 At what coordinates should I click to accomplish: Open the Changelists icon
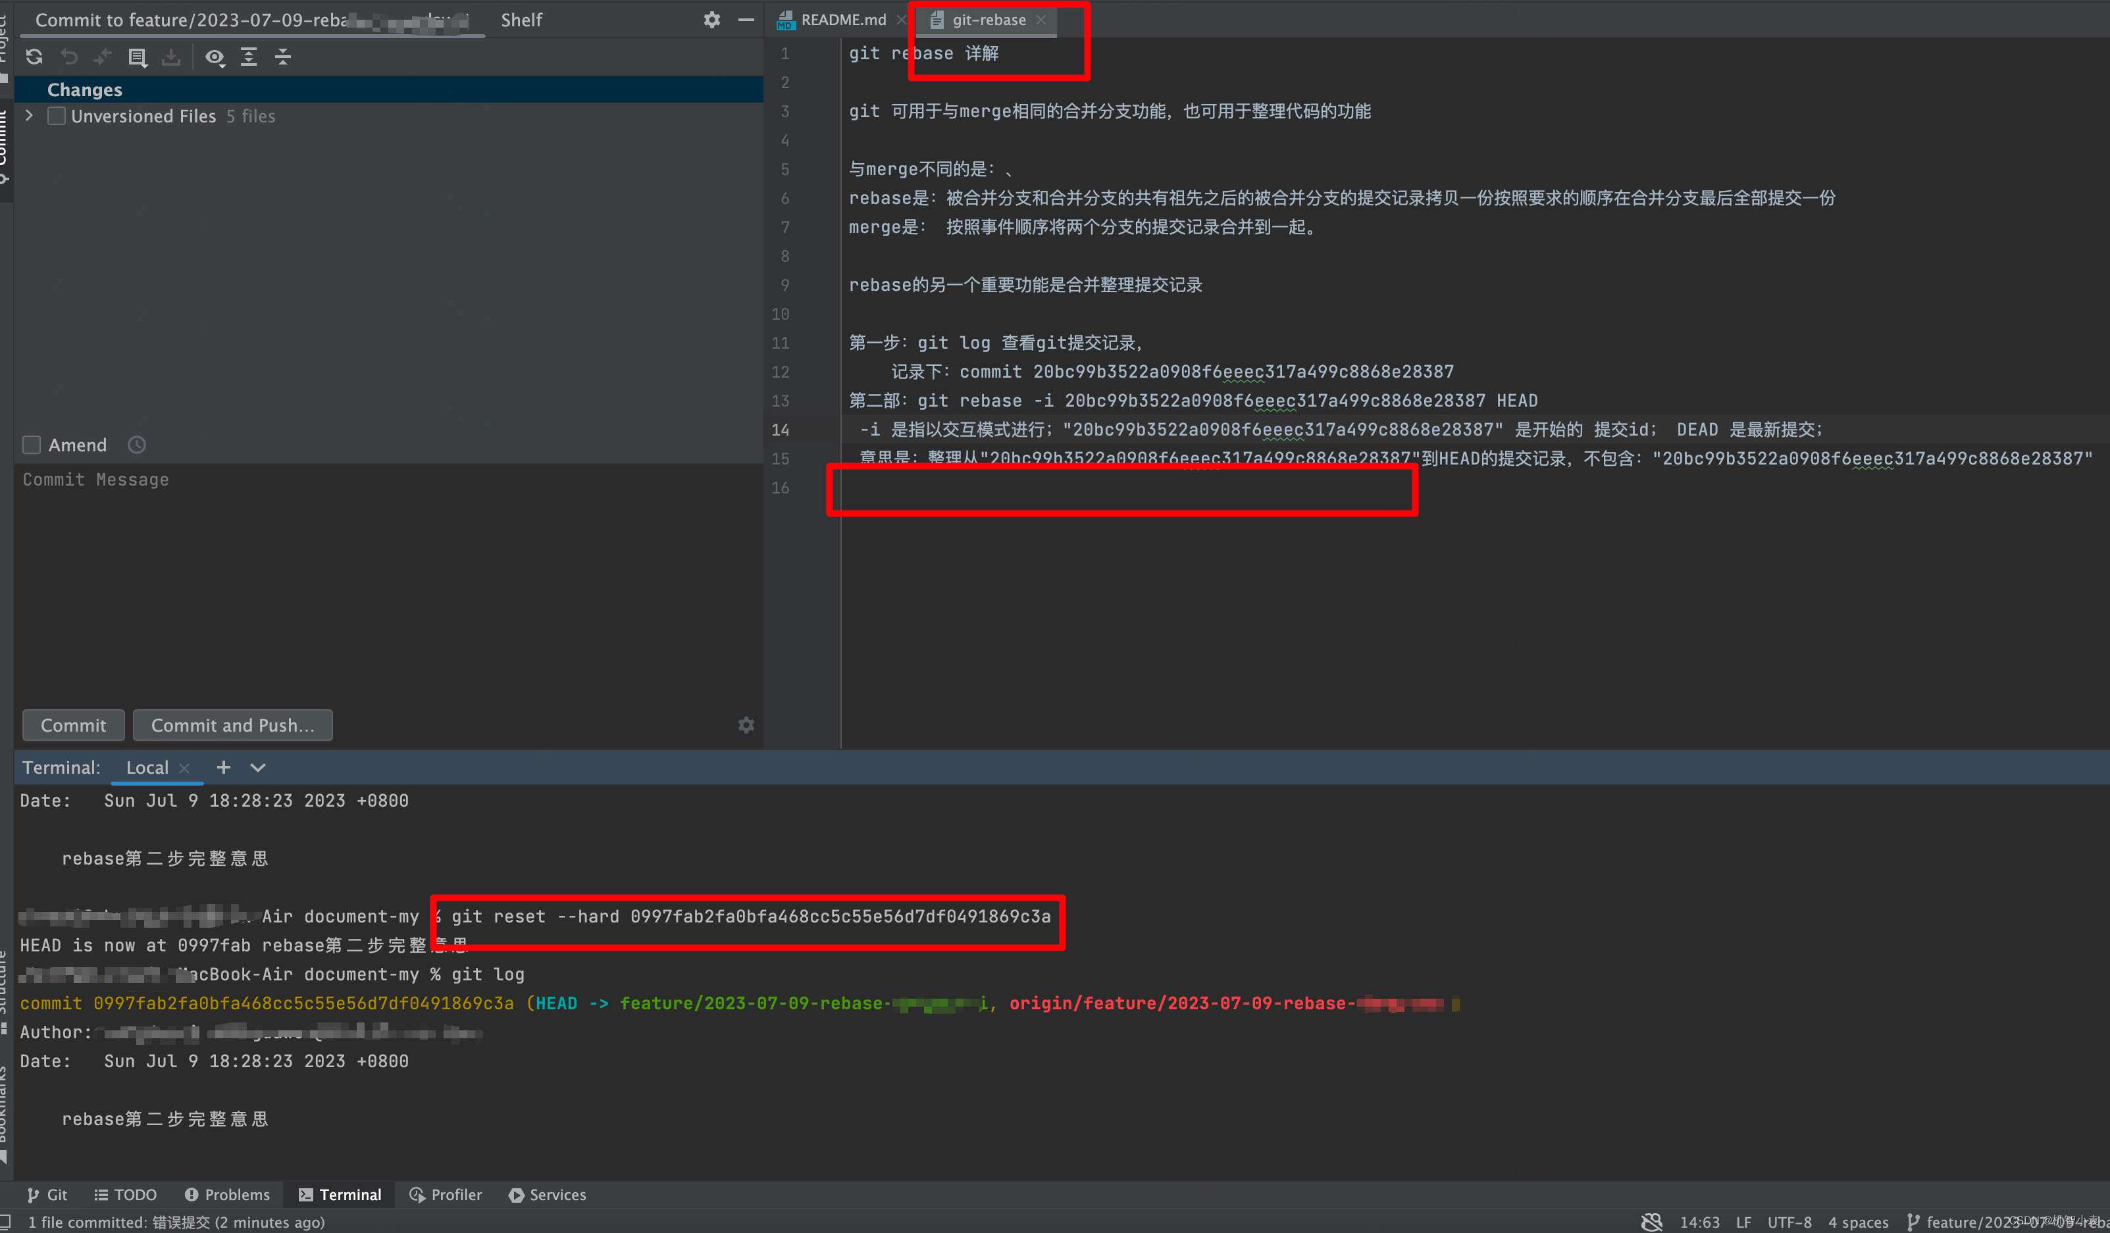(x=138, y=57)
